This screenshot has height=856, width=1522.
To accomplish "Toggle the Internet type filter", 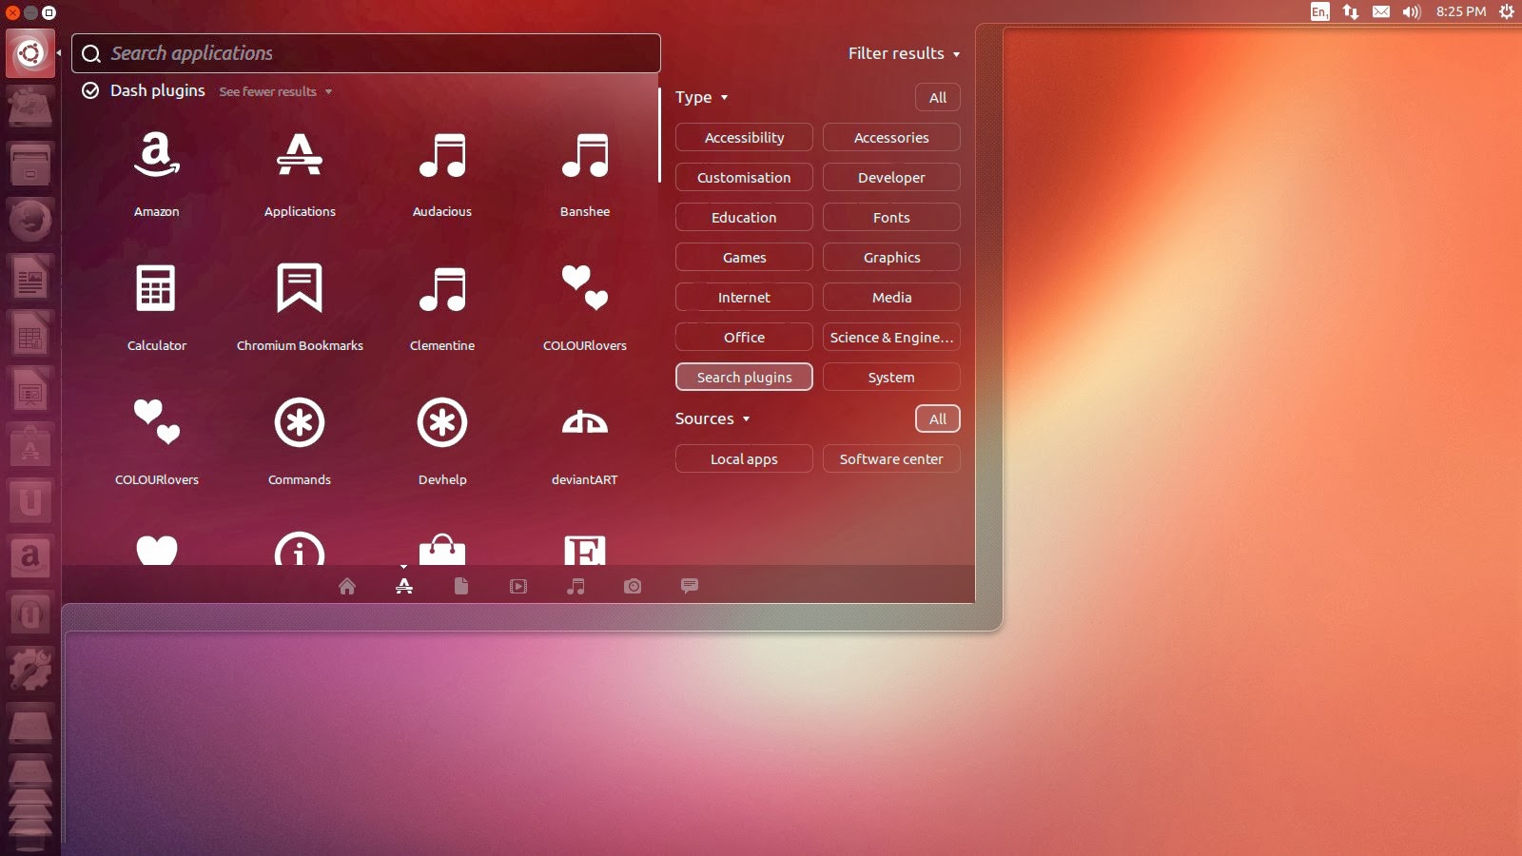I will [x=744, y=297].
